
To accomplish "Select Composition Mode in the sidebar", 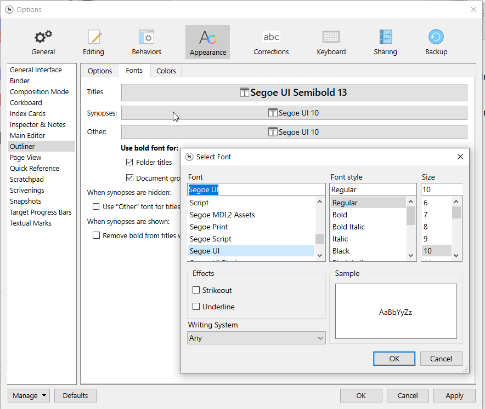I will coord(42,91).
